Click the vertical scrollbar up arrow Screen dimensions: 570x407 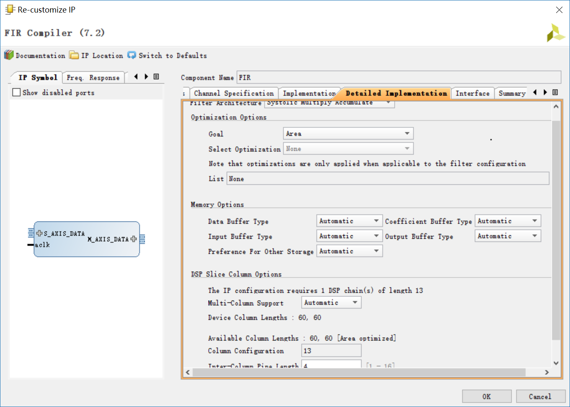[x=556, y=106]
